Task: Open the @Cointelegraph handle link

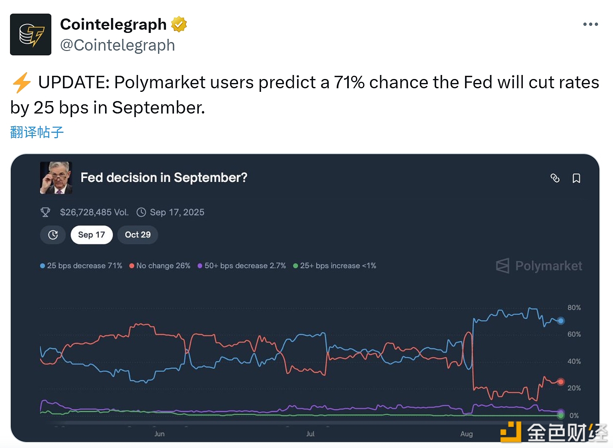Action: coord(117,45)
